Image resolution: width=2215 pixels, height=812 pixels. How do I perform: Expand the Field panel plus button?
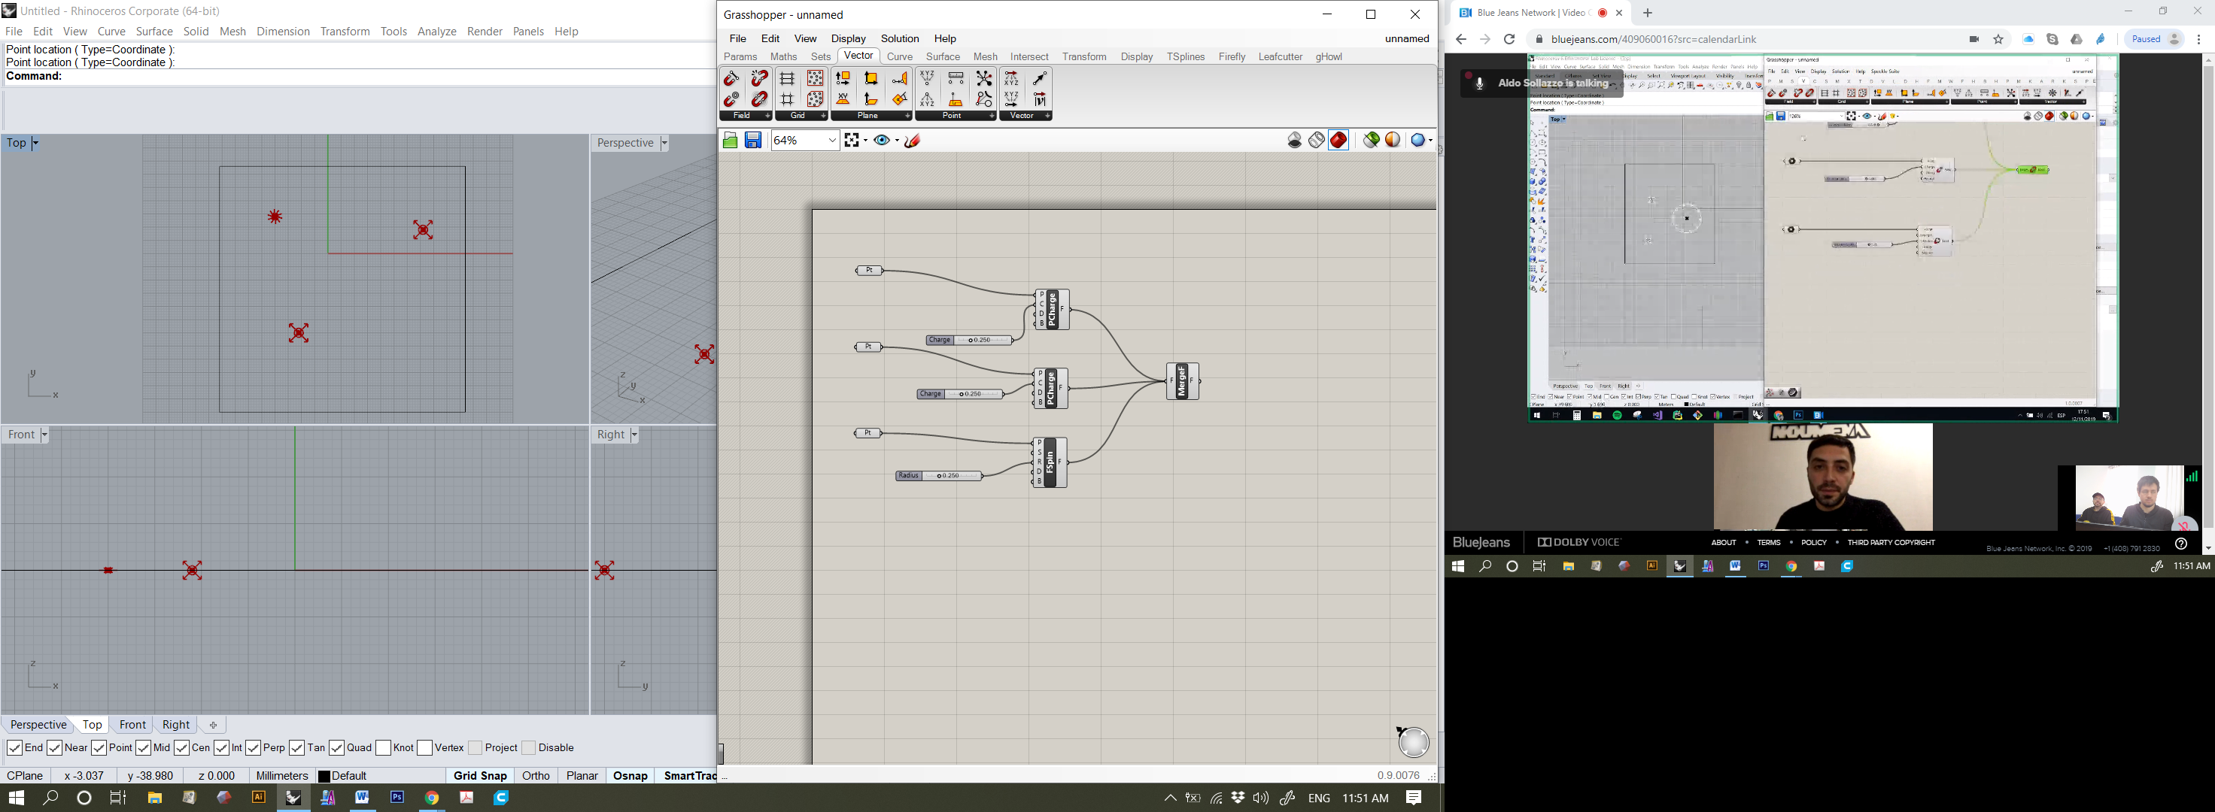[767, 116]
